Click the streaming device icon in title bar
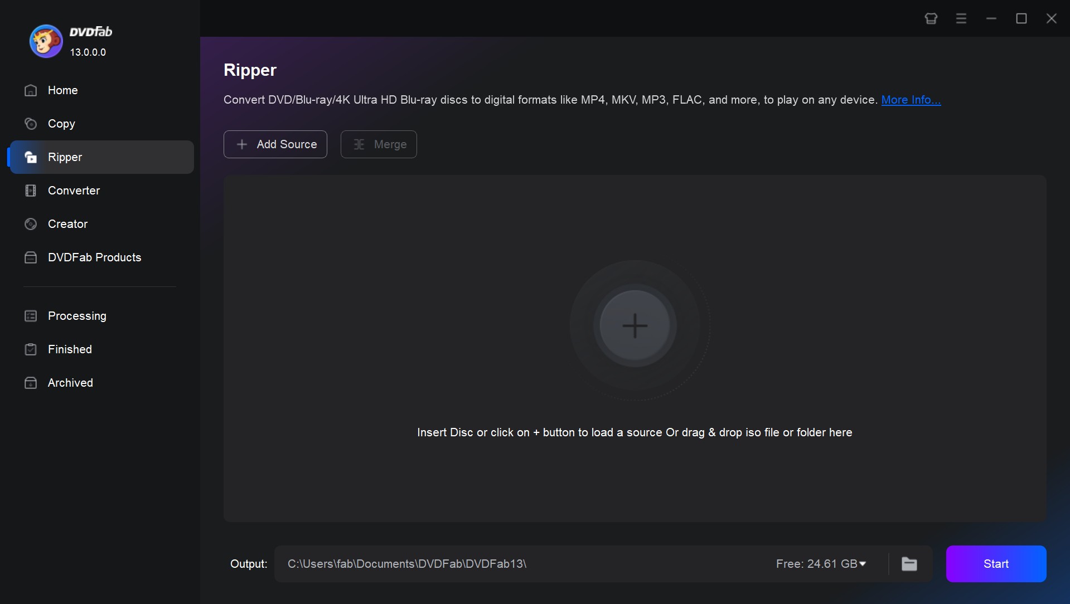This screenshot has height=604, width=1070. point(931,18)
